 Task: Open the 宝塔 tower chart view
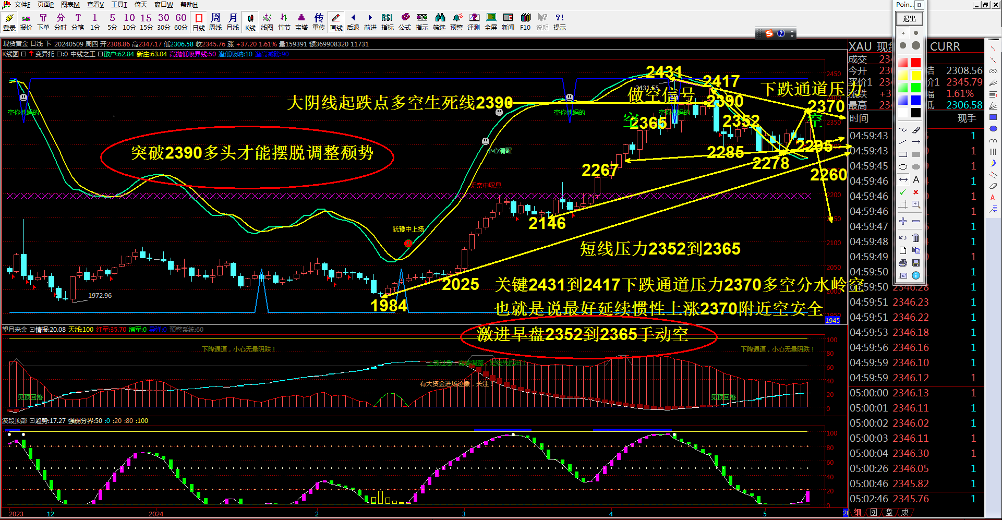(301, 22)
